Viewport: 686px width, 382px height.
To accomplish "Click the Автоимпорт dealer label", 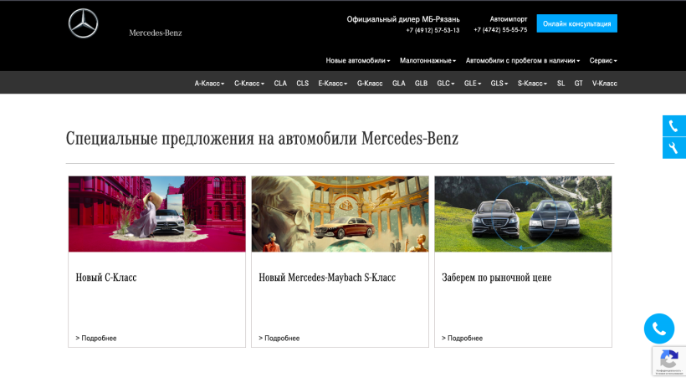I will [x=509, y=19].
